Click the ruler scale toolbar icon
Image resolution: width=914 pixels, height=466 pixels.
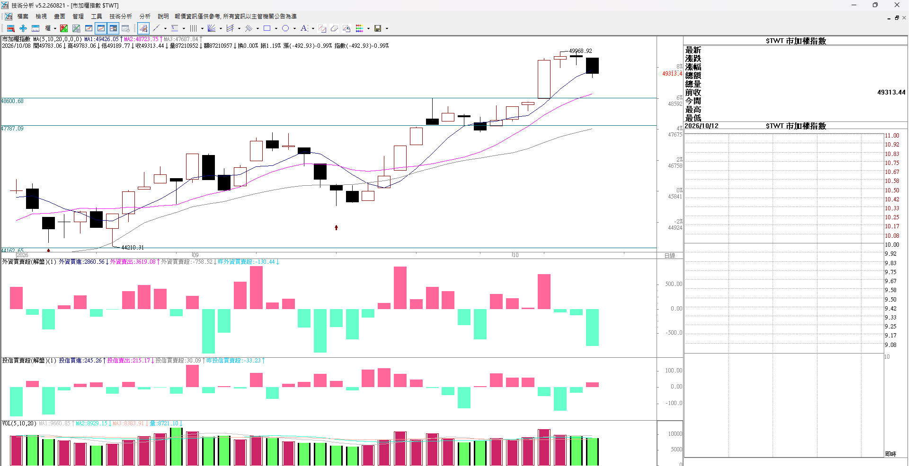click(x=35, y=28)
